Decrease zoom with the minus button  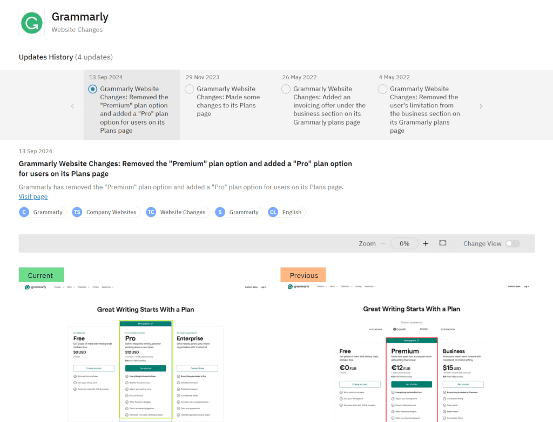coord(383,243)
